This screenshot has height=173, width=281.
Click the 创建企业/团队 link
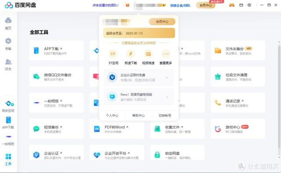click(180, 5)
